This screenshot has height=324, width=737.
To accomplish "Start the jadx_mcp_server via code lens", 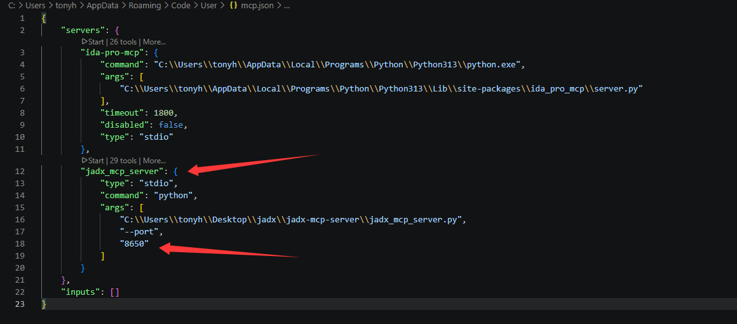I will tap(93, 161).
